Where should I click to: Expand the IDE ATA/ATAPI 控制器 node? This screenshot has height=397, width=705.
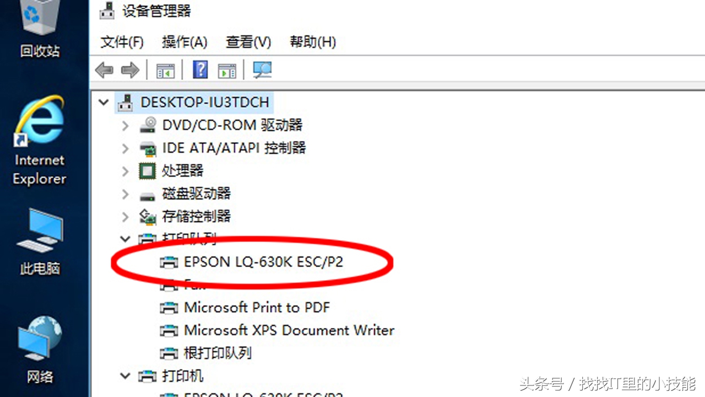coord(125,148)
